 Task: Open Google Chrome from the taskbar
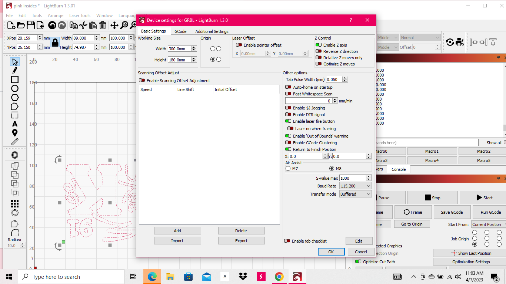pyautogui.click(x=279, y=277)
